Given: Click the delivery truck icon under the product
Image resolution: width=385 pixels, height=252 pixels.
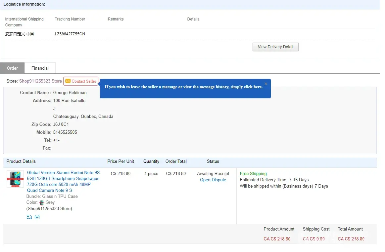Looking at the screenshot, I should click(29, 217).
